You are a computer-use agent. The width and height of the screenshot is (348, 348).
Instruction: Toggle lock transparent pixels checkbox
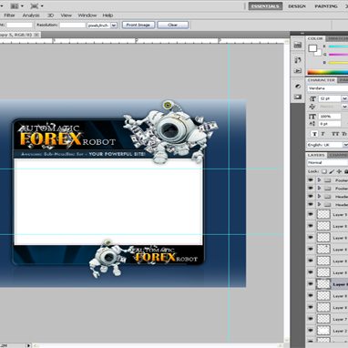click(x=324, y=171)
